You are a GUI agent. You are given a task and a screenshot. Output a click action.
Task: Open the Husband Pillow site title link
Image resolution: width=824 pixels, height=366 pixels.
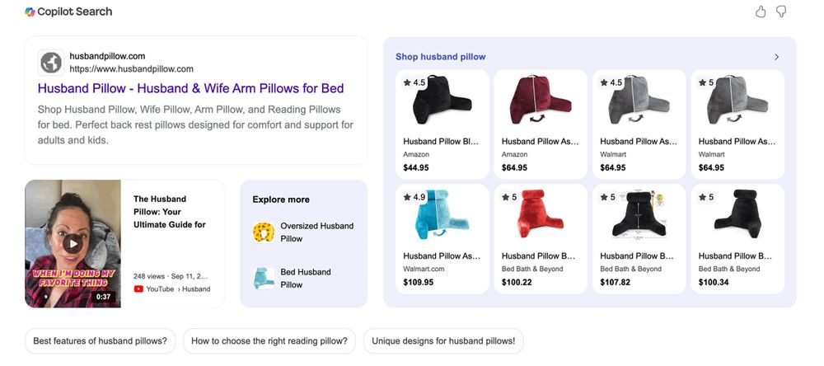coord(190,88)
